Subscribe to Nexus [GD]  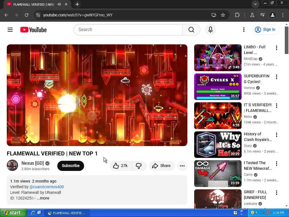(x=71, y=166)
